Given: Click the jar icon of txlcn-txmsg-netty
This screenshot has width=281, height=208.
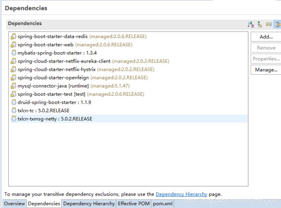Looking at the screenshot, I should click(14, 119).
